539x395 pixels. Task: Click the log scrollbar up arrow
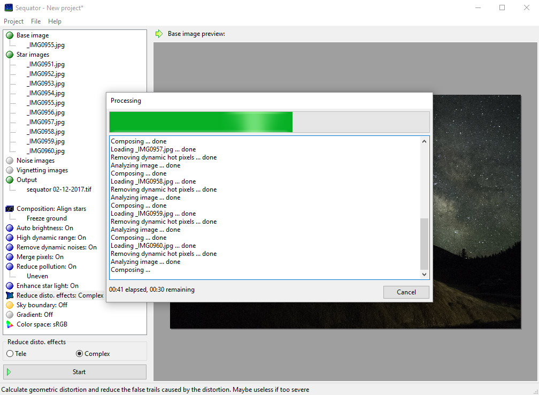pos(424,141)
